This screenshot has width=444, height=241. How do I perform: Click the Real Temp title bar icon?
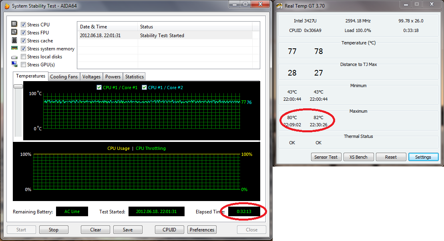coord(279,6)
